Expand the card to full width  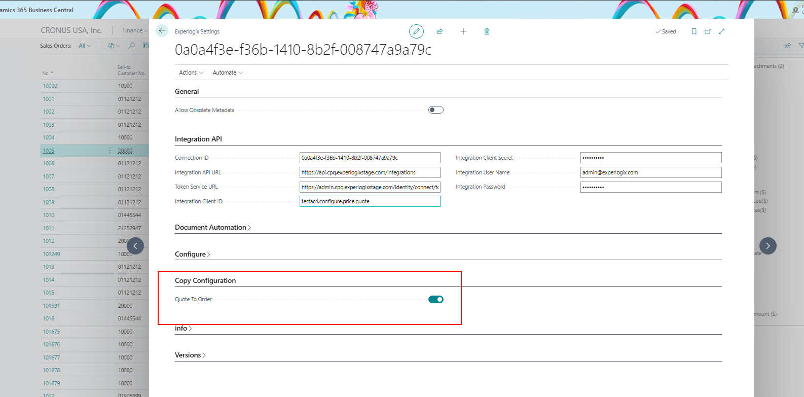point(721,31)
